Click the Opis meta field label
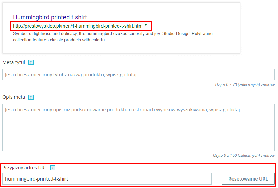Screen dimensions: 278x188 coord(14,97)
